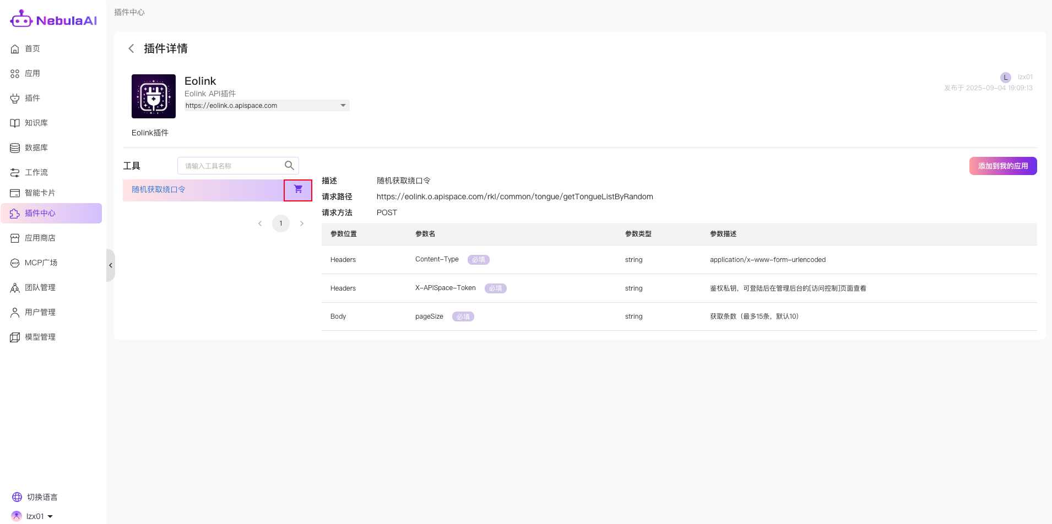Open 知识库 menu item
This screenshot has height=524, width=1052.
(x=36, y=123)
